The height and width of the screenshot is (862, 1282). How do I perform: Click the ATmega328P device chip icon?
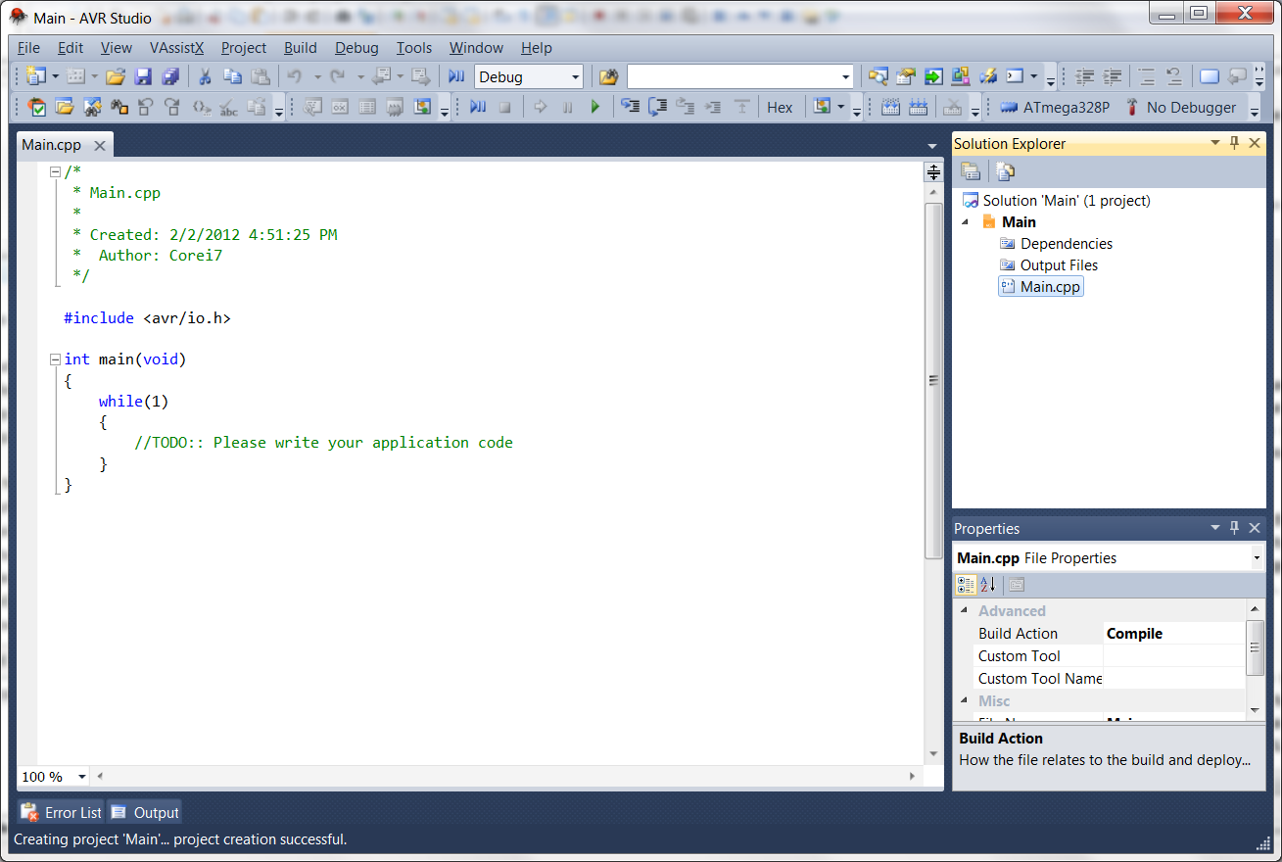click(x=1008, y=108)
